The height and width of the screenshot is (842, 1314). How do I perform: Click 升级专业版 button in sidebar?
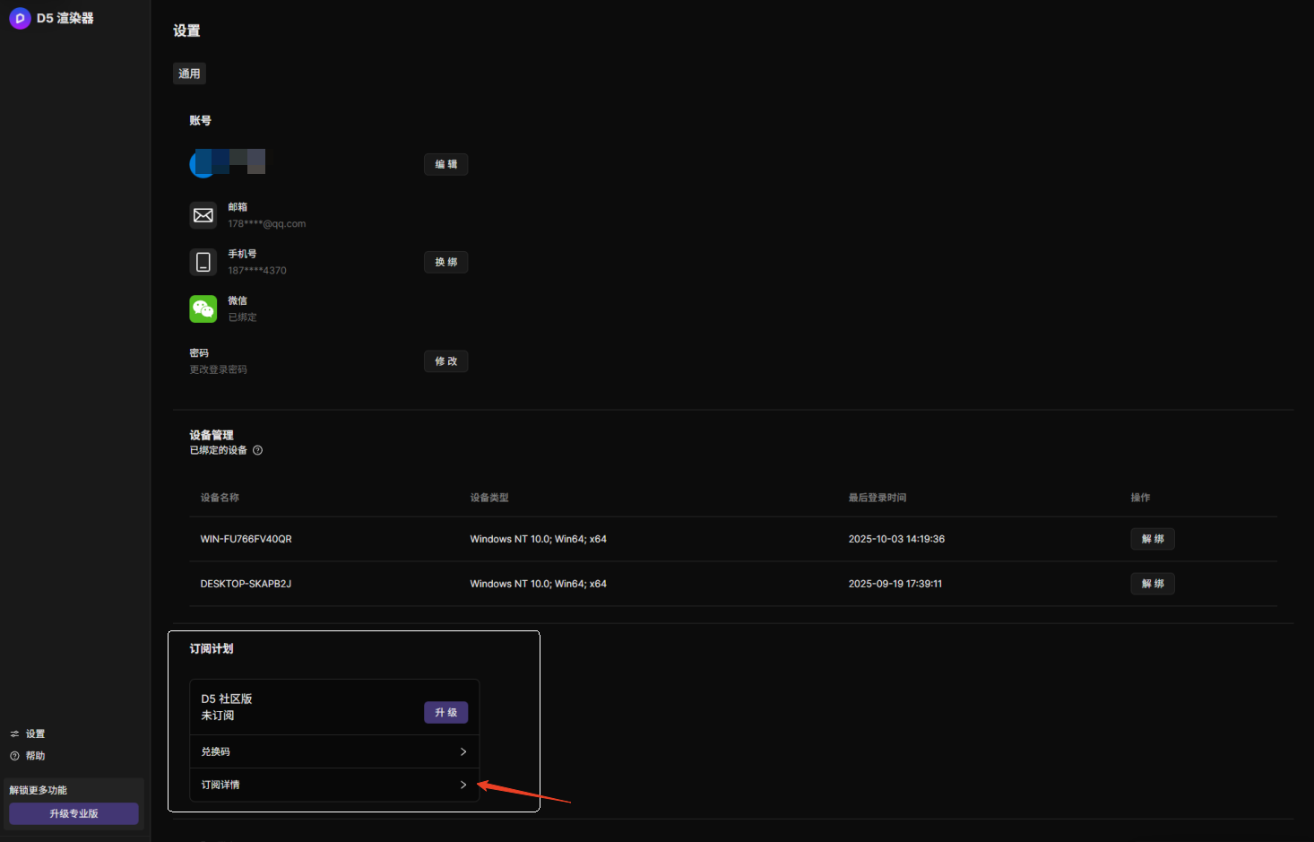(x=73, y=813)
